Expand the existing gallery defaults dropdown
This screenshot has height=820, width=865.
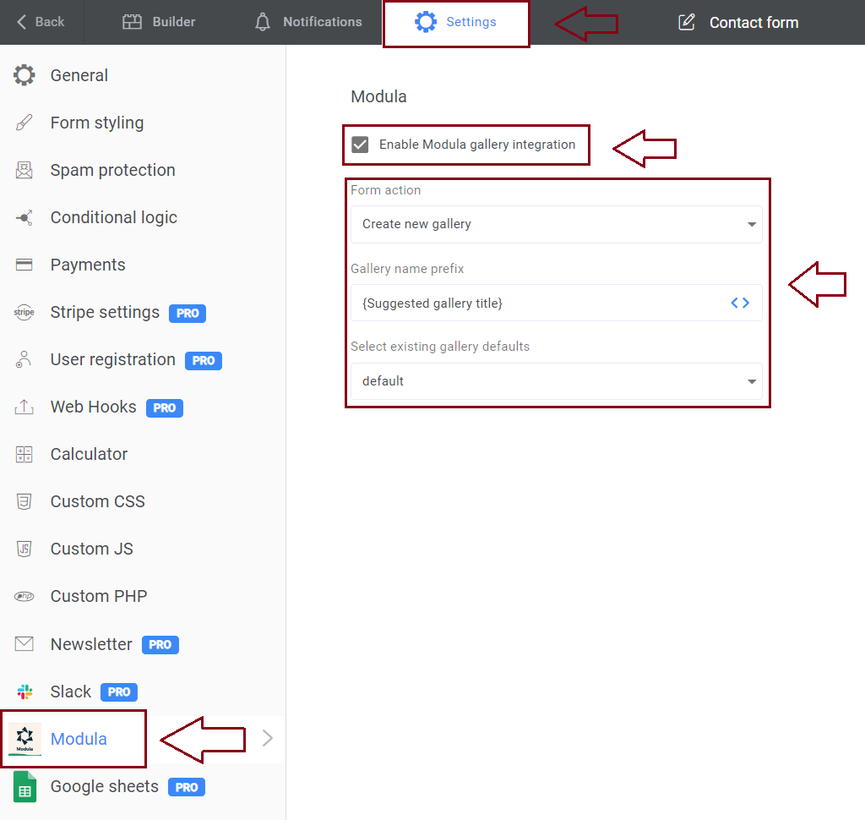point(556,381)
